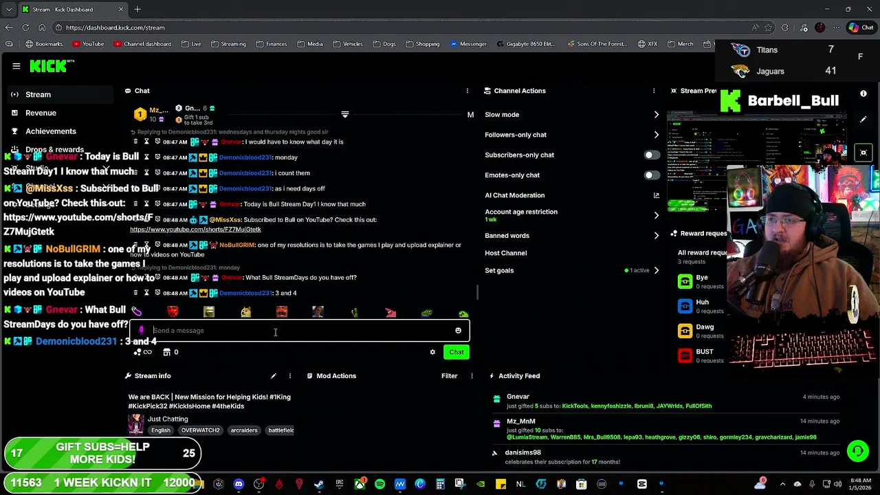Open chat settings gear icon
Viewport: 880px width, 495px height.
click(x=432, y=352)
